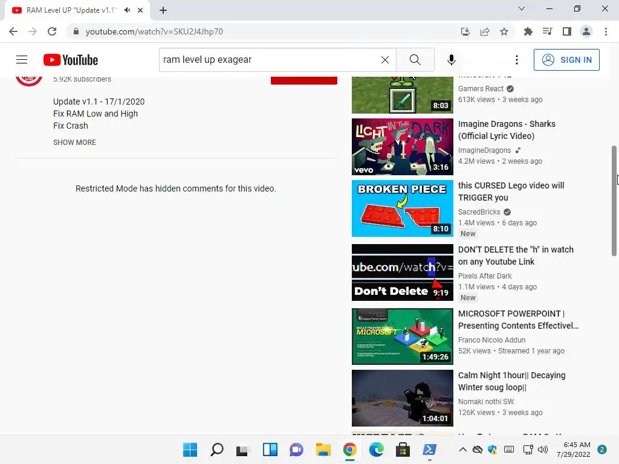Reload the YouTube page
The image size is (619, 464).
52,31
